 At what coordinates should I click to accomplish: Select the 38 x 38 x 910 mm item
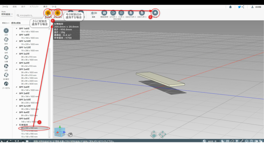[29, 57]
